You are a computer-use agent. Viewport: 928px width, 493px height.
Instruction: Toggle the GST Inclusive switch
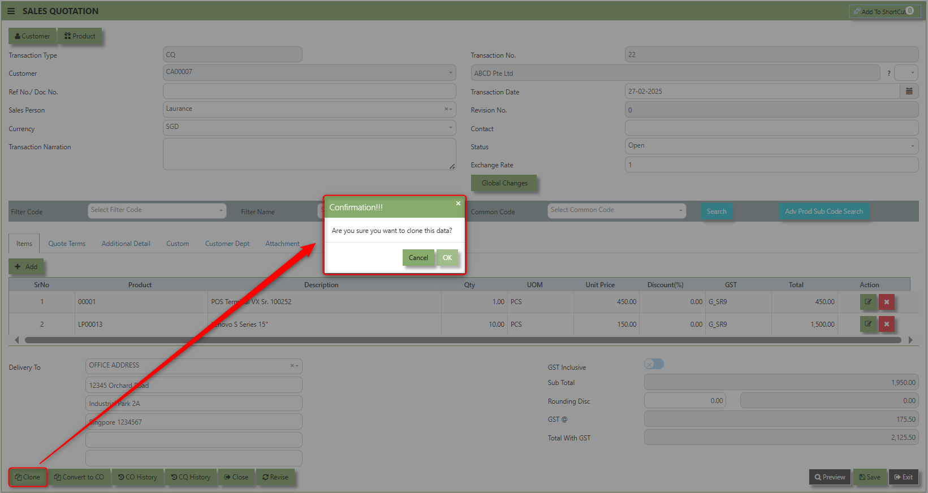[x=654, y=364]
